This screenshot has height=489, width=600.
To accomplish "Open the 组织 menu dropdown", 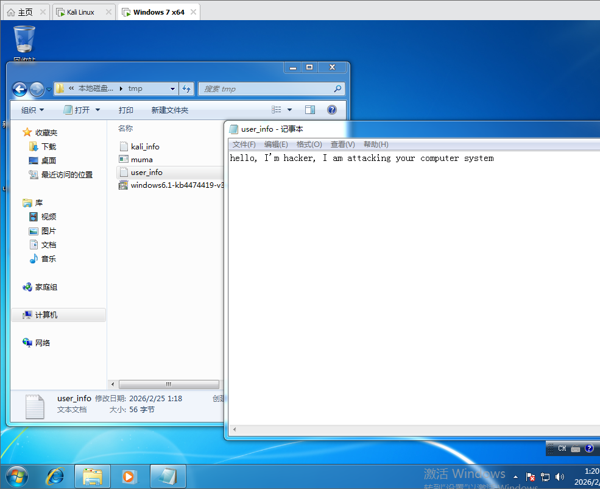I will 32,110.
